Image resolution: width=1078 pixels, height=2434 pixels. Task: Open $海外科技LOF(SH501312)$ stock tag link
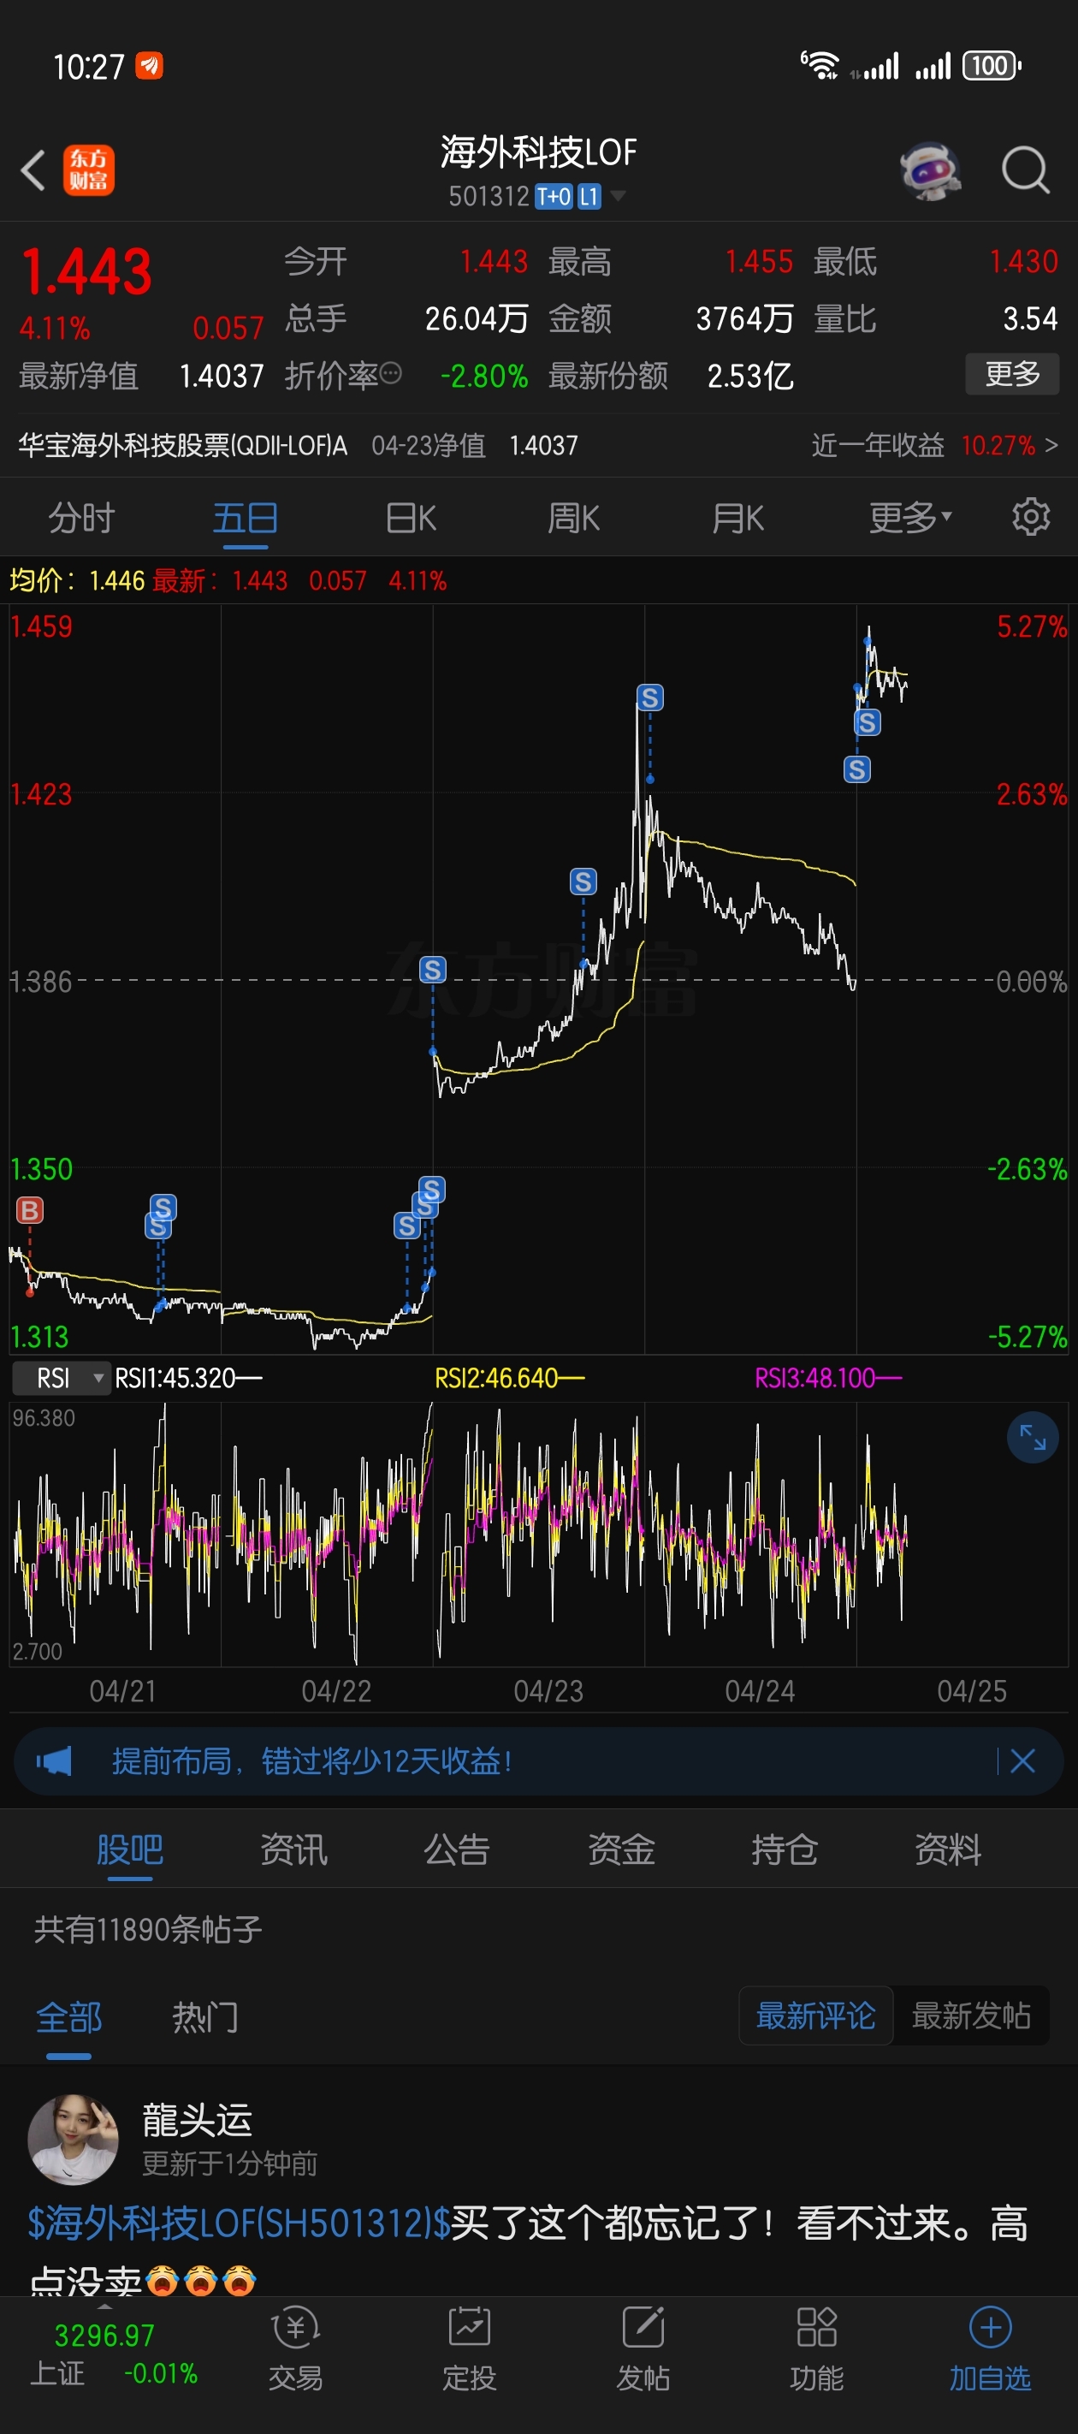click(239, 2223)
